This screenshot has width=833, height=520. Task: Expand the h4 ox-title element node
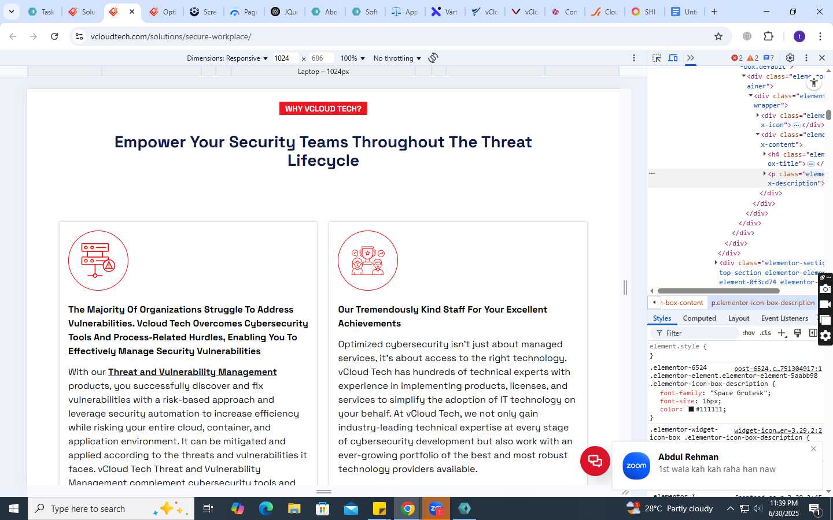764,154
